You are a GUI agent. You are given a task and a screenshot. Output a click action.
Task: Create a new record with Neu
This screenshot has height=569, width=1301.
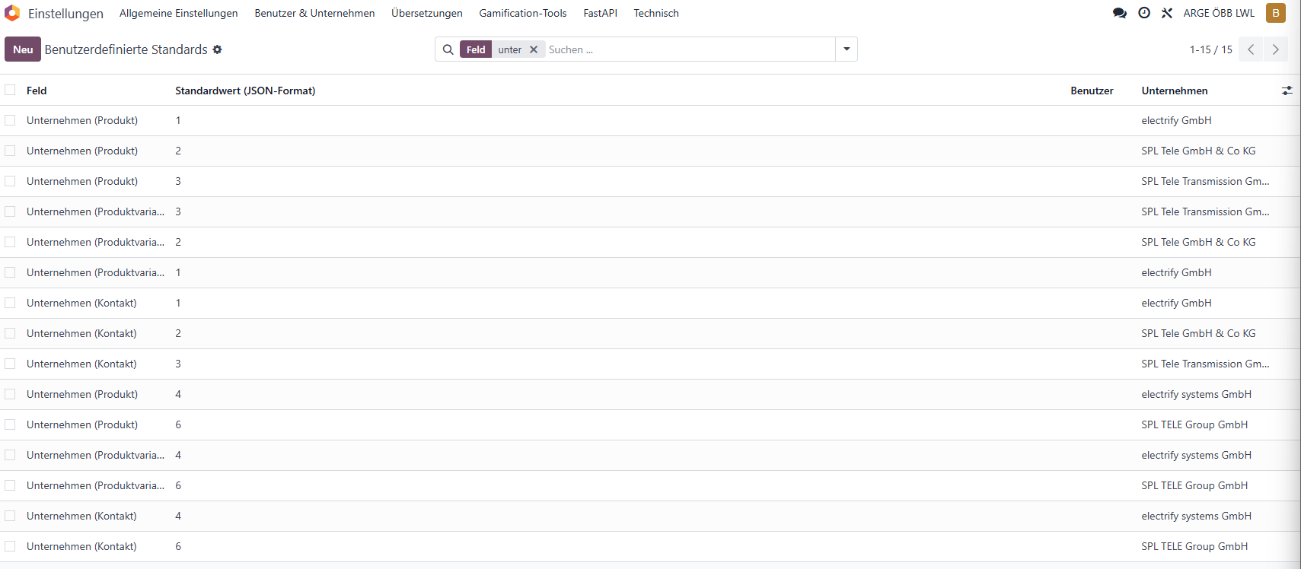[23, 49]
